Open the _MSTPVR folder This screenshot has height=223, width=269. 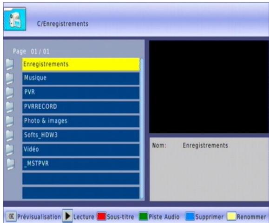[x=81, y=164]
